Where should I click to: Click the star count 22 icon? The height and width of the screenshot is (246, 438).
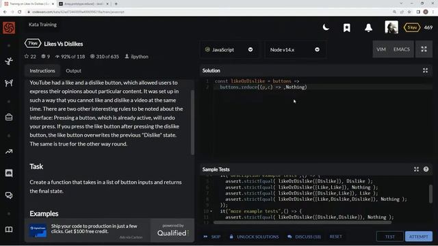tap(27, 56)
